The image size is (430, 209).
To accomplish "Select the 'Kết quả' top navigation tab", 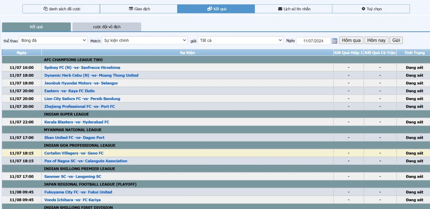I will click(216, 9).
